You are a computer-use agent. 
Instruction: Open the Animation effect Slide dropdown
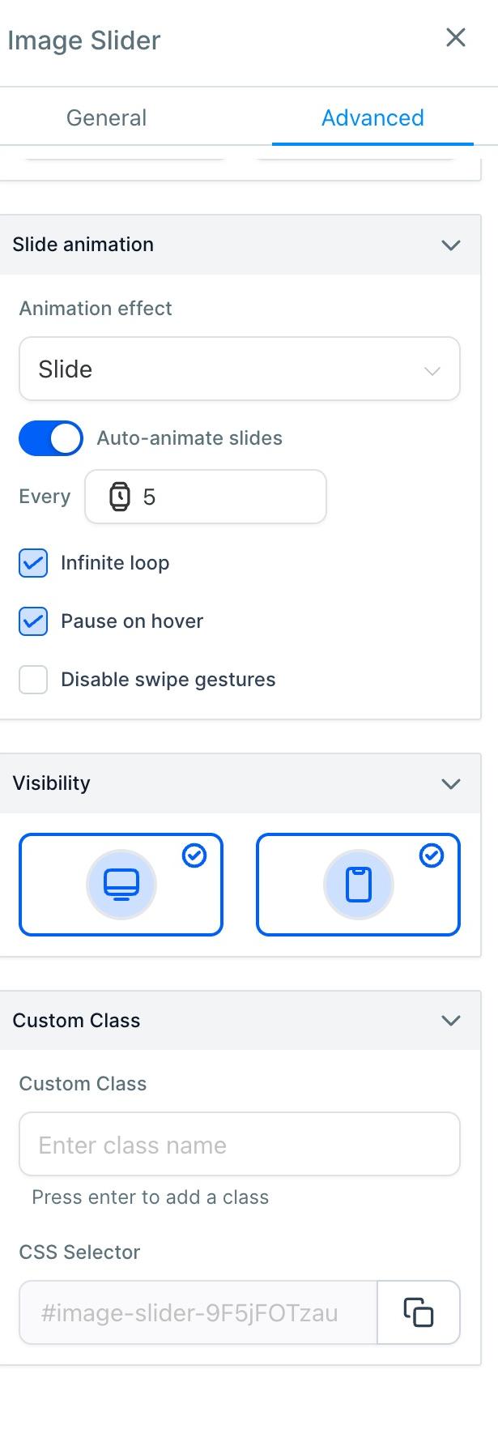click(x=240, y=369)
